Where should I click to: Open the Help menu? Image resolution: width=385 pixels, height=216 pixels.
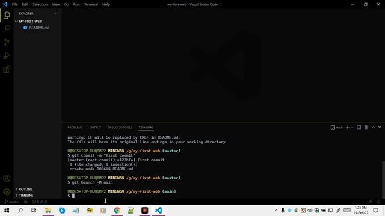click(x=106, y=4)
